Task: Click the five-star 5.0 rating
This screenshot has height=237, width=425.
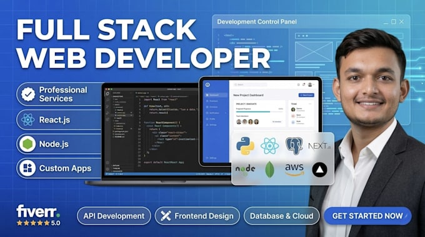Action: (38, 223)
